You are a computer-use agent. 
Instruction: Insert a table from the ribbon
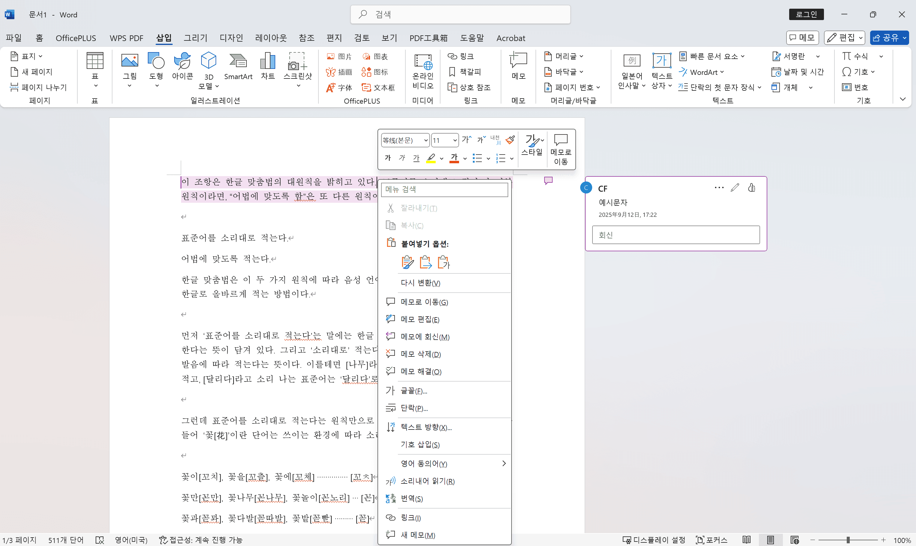(x=95, y=69)
